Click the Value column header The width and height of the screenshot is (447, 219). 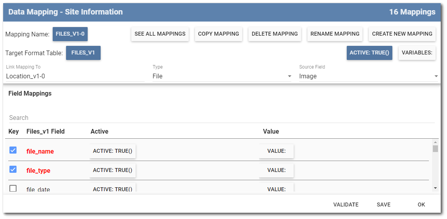point(271,132)
